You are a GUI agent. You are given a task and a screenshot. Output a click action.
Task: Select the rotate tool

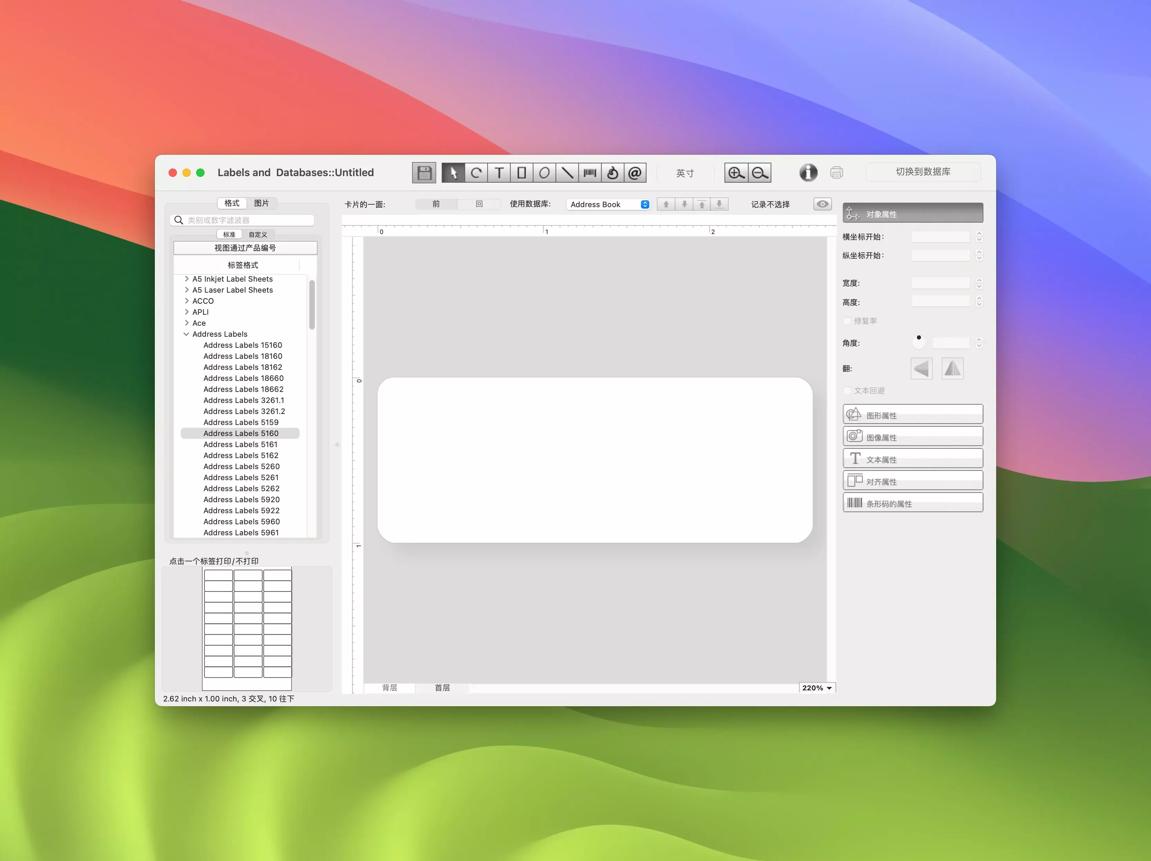tap(476, 173)
